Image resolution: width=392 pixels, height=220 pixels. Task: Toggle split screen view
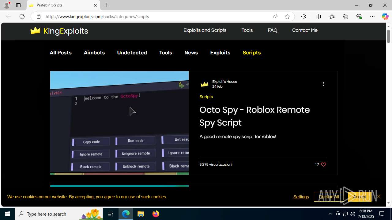click(x=318, y=16)
